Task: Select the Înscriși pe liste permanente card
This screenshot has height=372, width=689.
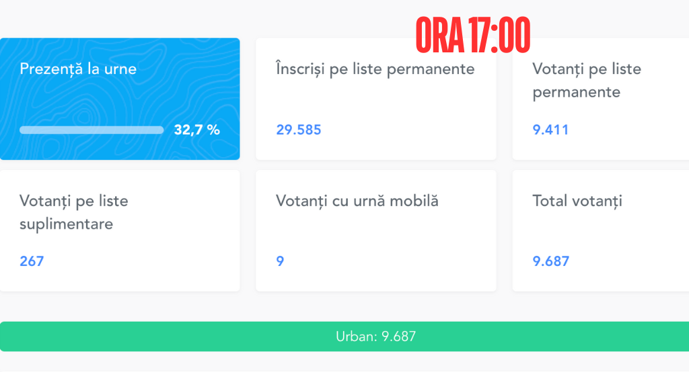Action: coord(376,99)
